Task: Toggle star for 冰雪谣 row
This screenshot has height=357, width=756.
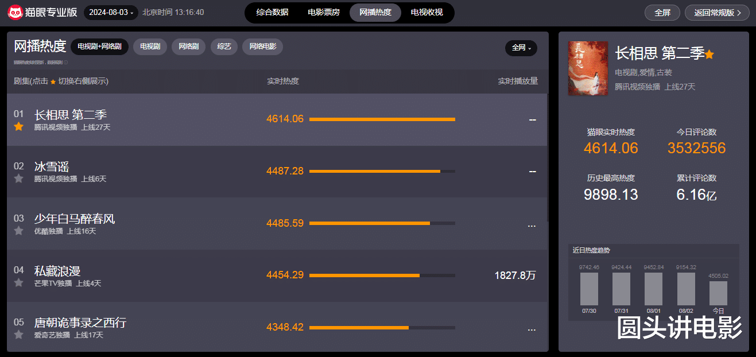Action: coord(18,178)
